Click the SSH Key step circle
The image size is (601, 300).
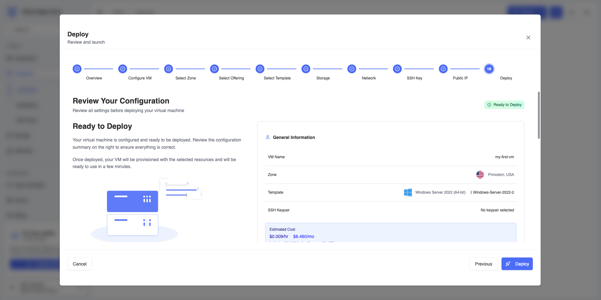397,69
